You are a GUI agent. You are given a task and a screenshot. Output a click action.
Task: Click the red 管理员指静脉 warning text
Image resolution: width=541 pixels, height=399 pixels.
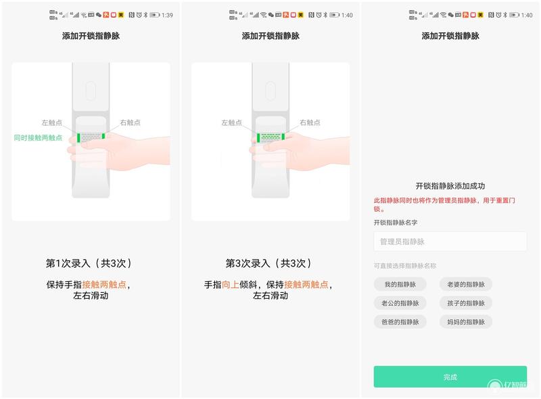[x=444, y=204]
